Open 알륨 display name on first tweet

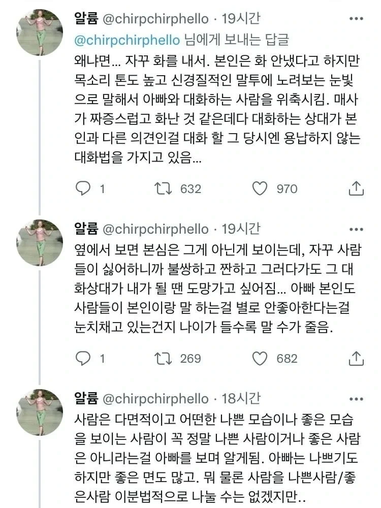86,19
